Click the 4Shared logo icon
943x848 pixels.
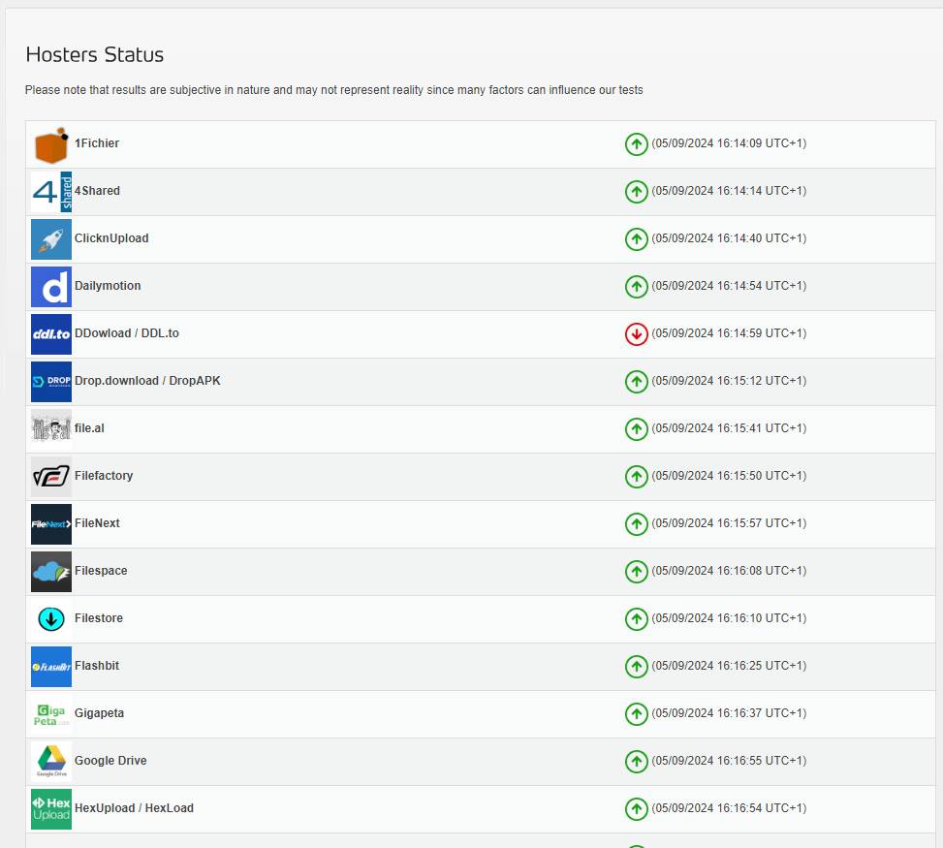[x=51, y=192]
